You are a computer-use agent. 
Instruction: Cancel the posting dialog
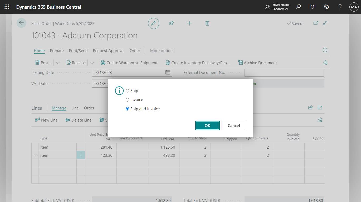[234, 125]
